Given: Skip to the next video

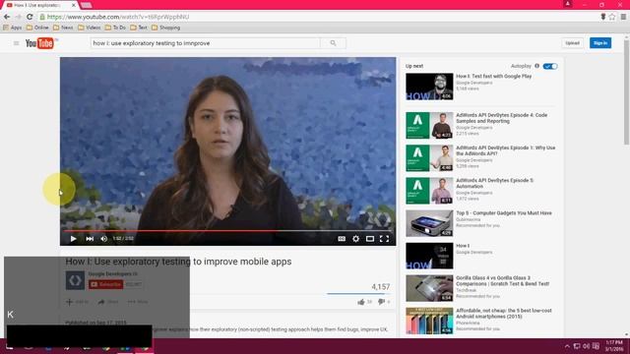Looking at the screenshot, I should coord(90,238).
